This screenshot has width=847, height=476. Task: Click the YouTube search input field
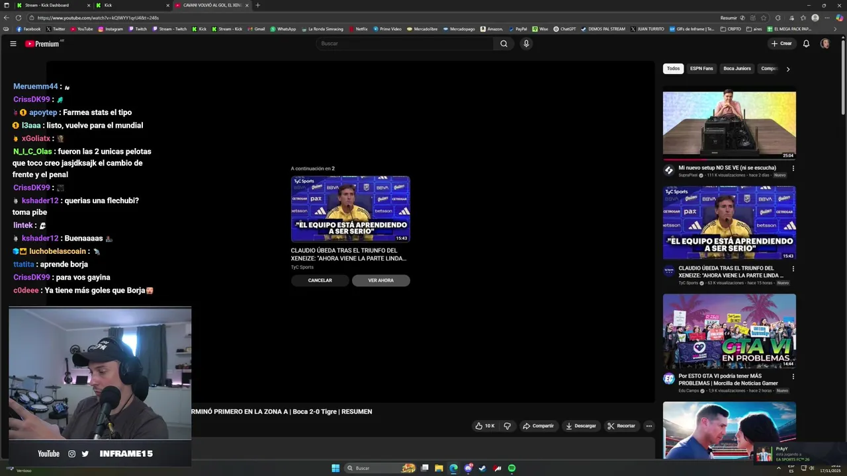(405, 44)
